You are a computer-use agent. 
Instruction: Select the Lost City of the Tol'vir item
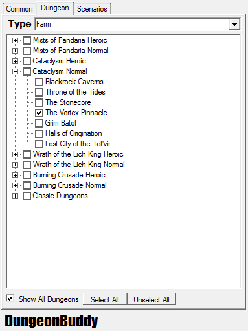pyautogui.click(x=78, y=144)
